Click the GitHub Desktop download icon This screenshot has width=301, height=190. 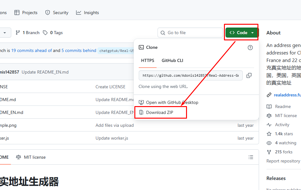[x=141, y=102]
